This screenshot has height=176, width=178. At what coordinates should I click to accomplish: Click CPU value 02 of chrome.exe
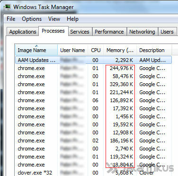click(x=96, y=141)
